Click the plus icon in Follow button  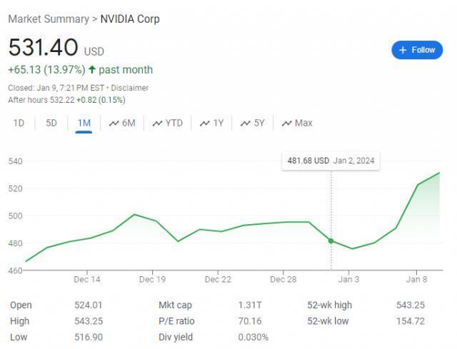(x=403, y=50)
